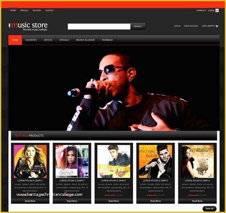Viewport: 226px width, 213px height.
Task: Click title text under Malika cover
Action: click(197, 181)
